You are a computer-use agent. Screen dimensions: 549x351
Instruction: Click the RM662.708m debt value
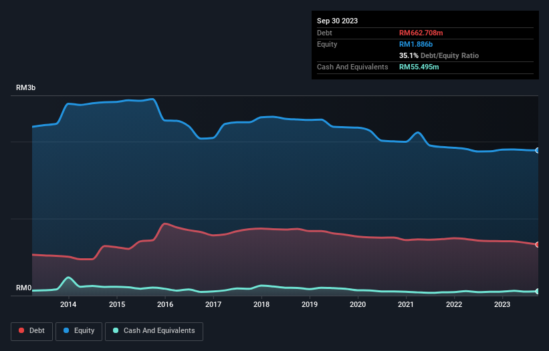421,33
